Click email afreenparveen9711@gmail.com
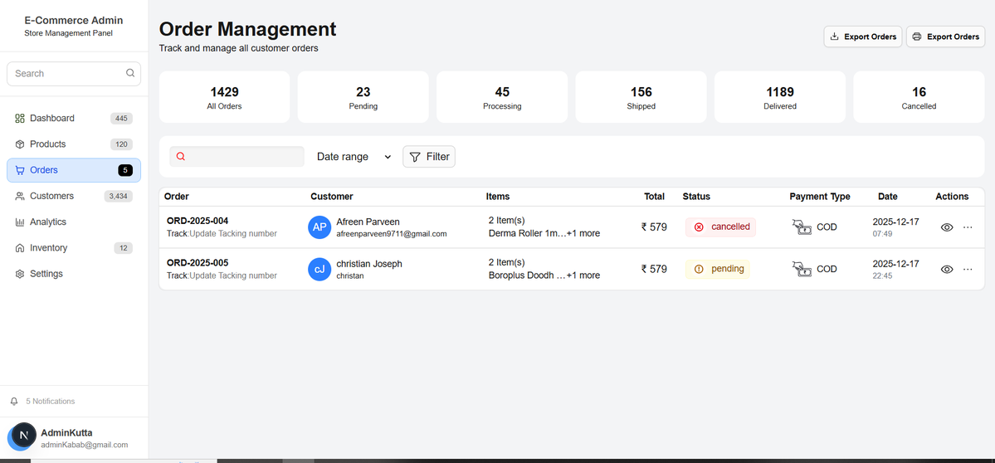995x463 pixels. [392, 233]
